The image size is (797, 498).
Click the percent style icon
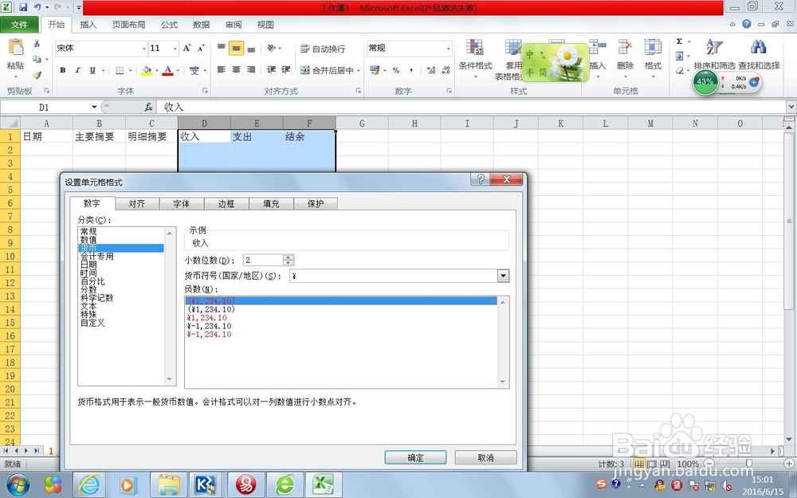[398, 71]
